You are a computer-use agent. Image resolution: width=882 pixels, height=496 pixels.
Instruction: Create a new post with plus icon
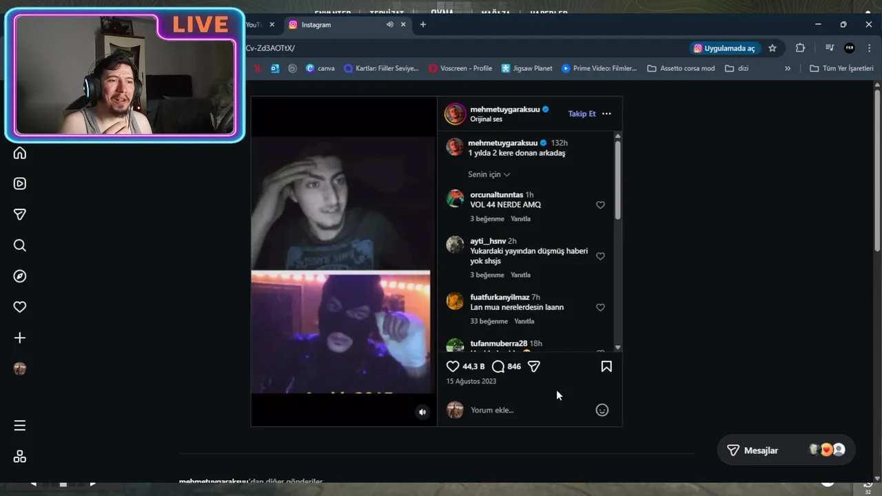click(20, 338)
